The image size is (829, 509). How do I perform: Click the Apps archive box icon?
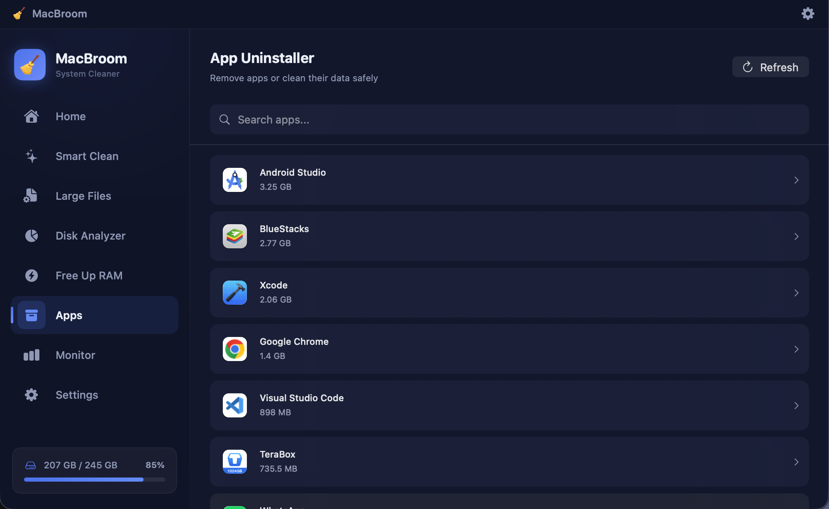[x=32, y=315]
